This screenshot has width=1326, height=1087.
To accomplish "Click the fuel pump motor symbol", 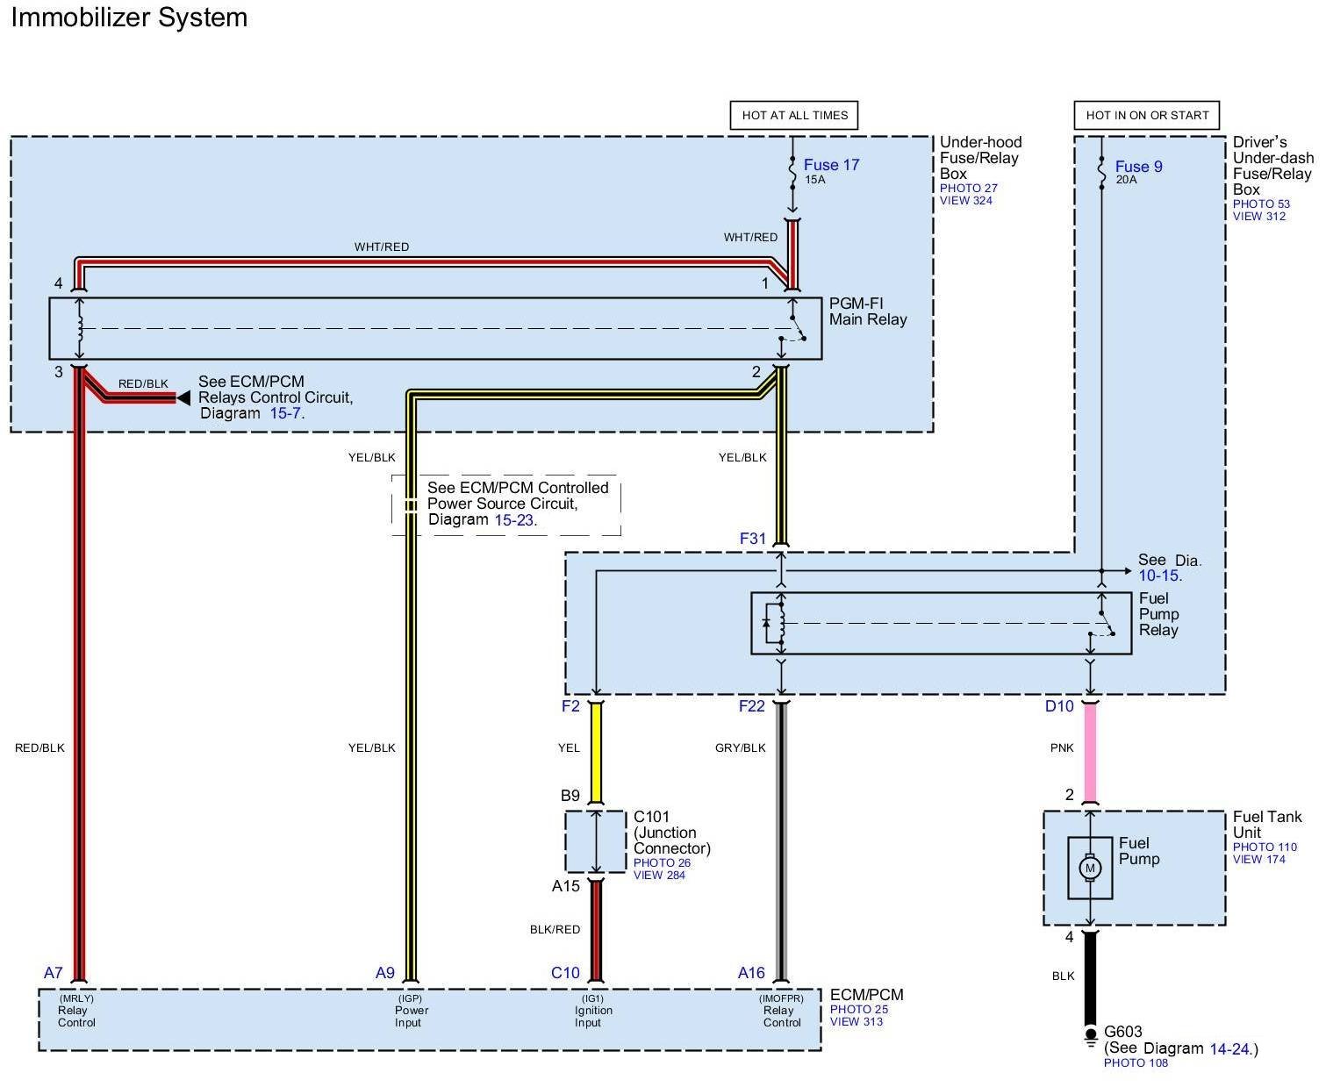I will (1090, 868).
